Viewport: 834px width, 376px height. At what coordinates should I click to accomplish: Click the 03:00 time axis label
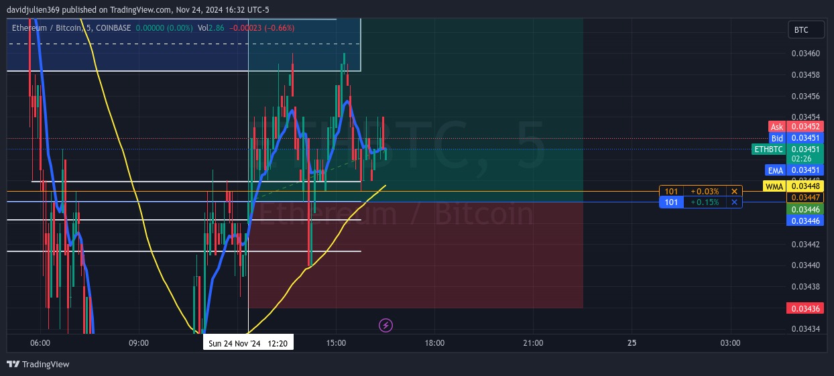730,343
